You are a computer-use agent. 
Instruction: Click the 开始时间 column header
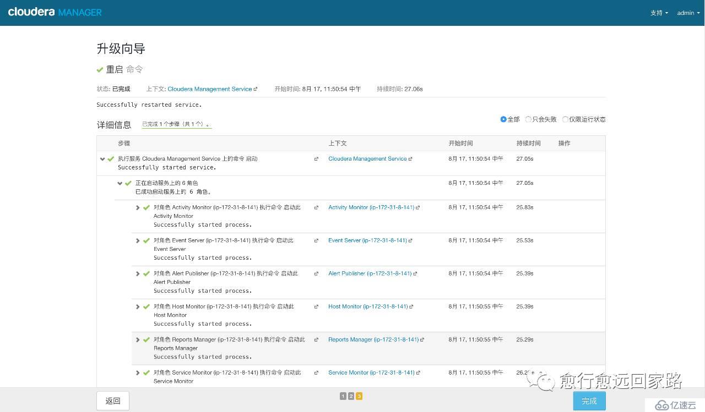pyautogui.click(x=460, y=143)
